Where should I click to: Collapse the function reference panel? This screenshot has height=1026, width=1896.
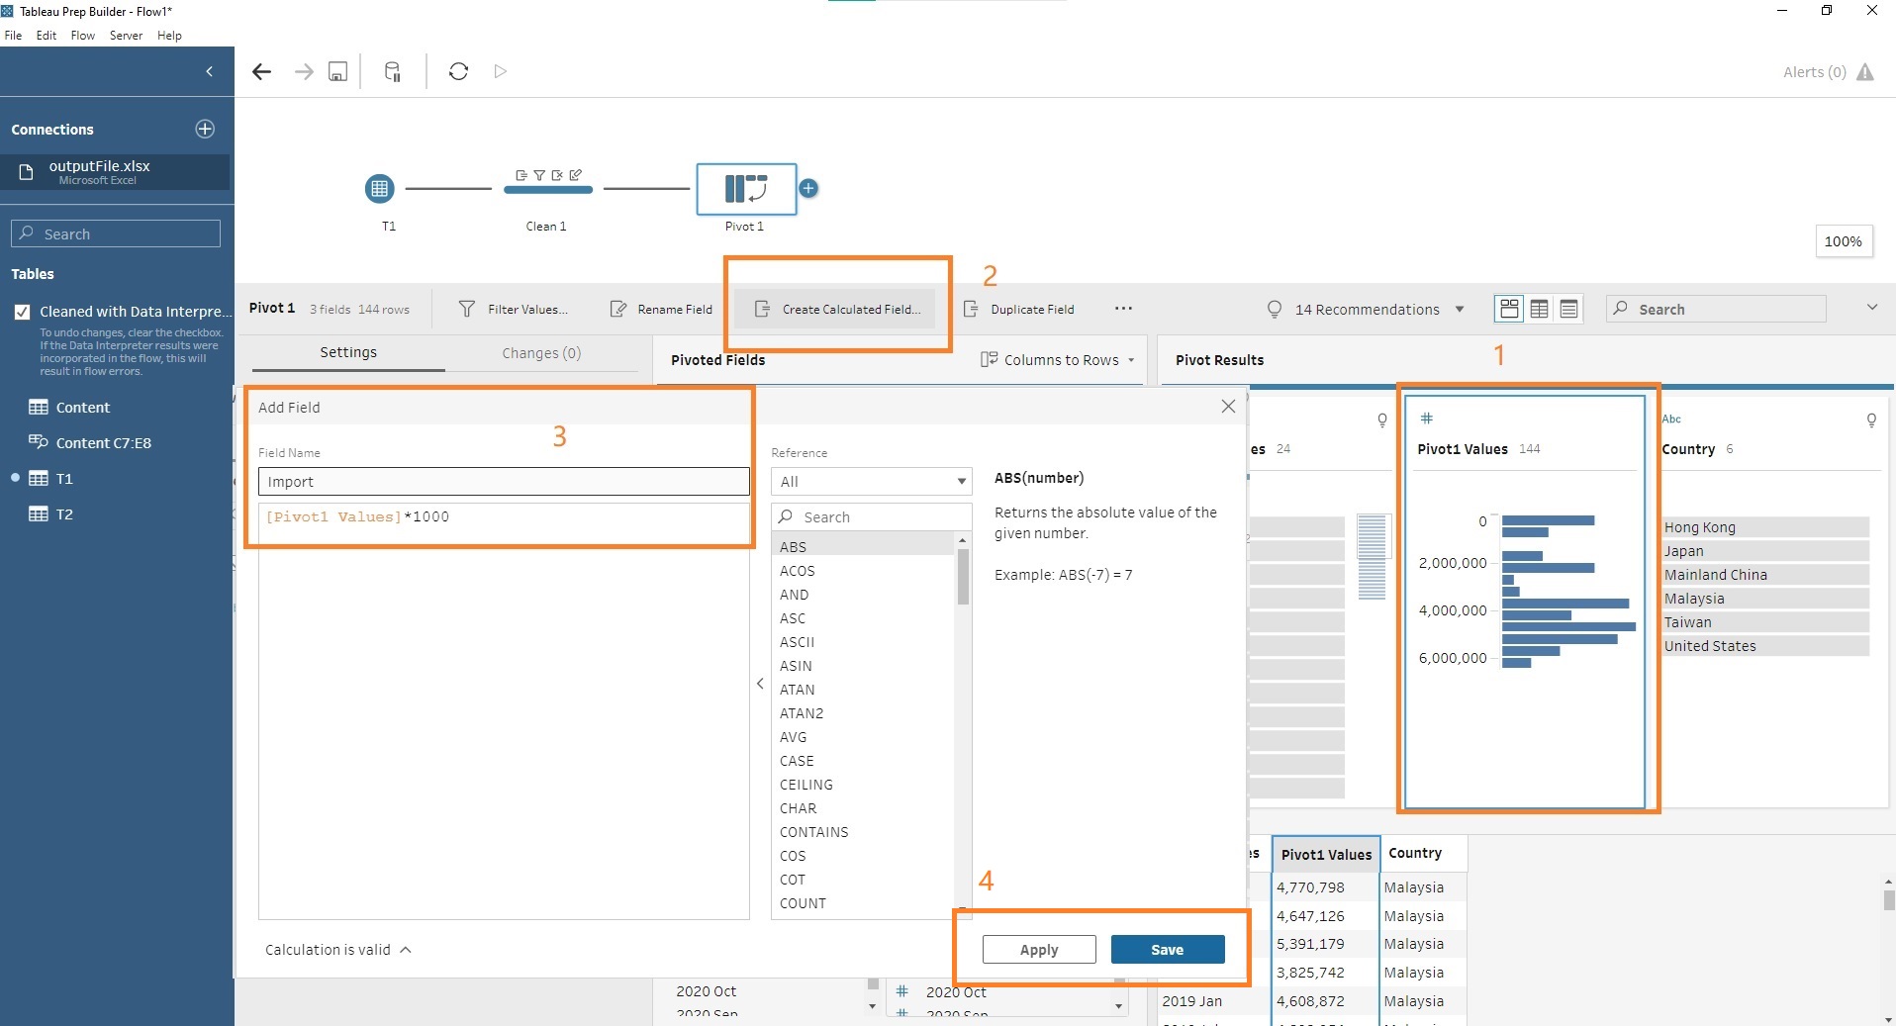tap(760, 684)
